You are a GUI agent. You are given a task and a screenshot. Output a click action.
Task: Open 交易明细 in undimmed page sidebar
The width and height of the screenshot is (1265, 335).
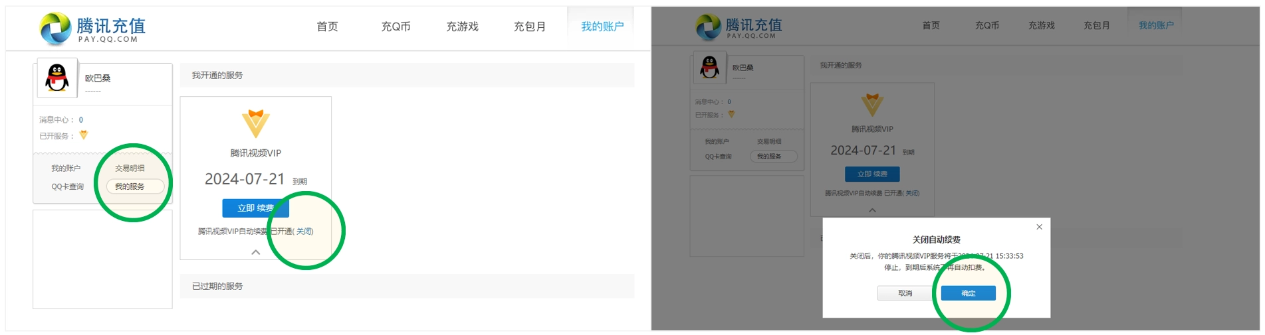click(x=130, y=168)
